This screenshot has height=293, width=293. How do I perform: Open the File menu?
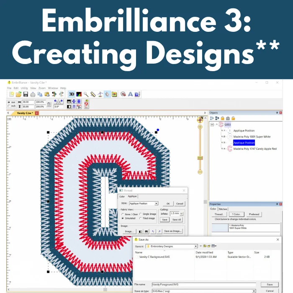click(9, 88)
